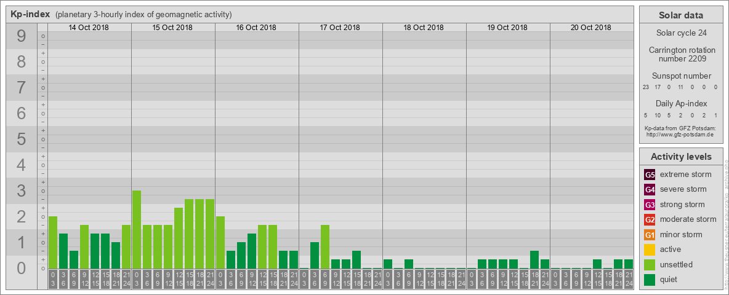Click the G4 severe storm color icon
The height and width of the screenshot is (295, 729).
click(x=650, y=190)
